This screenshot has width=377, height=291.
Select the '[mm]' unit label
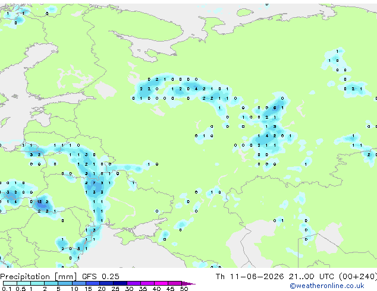66,277
